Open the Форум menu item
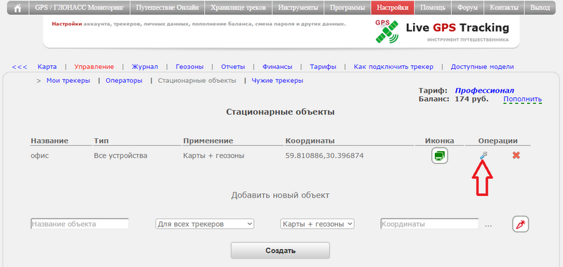This screenshot has width=563, height=267. 468,8
